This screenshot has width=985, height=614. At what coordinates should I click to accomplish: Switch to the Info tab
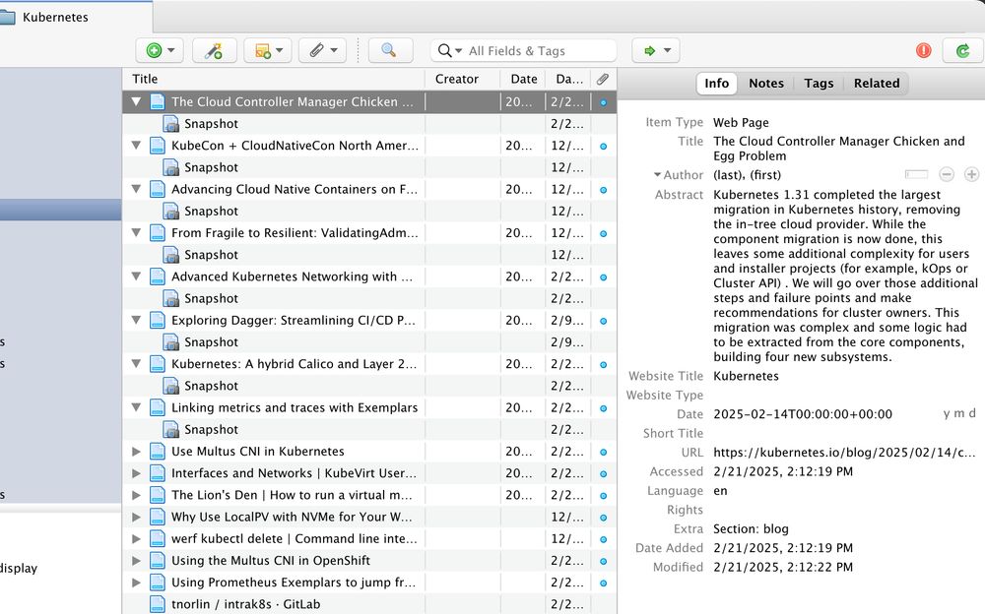(716, 84)
